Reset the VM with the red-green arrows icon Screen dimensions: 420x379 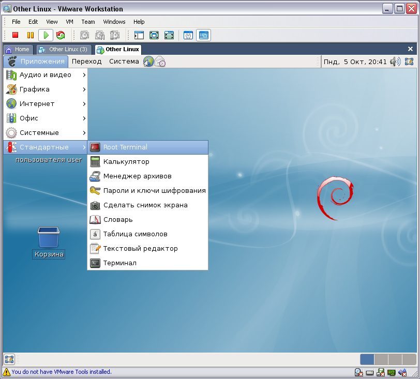(x=61, y=35)
